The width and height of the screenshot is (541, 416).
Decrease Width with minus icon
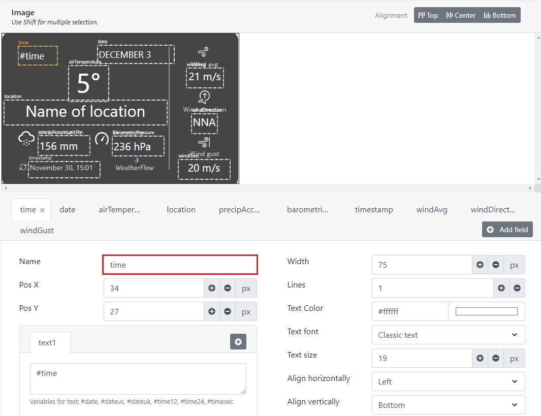click(496, 265)
